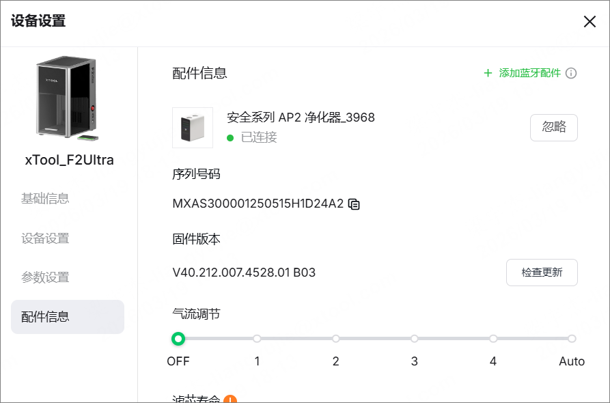
Task: Click 检查更新 for firmware
Action: point(542,273)
